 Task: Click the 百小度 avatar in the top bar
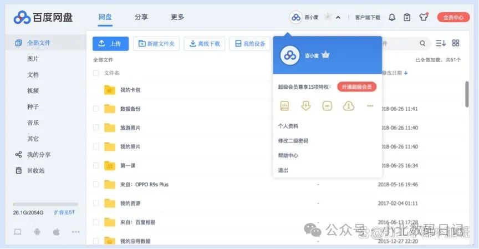[x=295, y=17]
